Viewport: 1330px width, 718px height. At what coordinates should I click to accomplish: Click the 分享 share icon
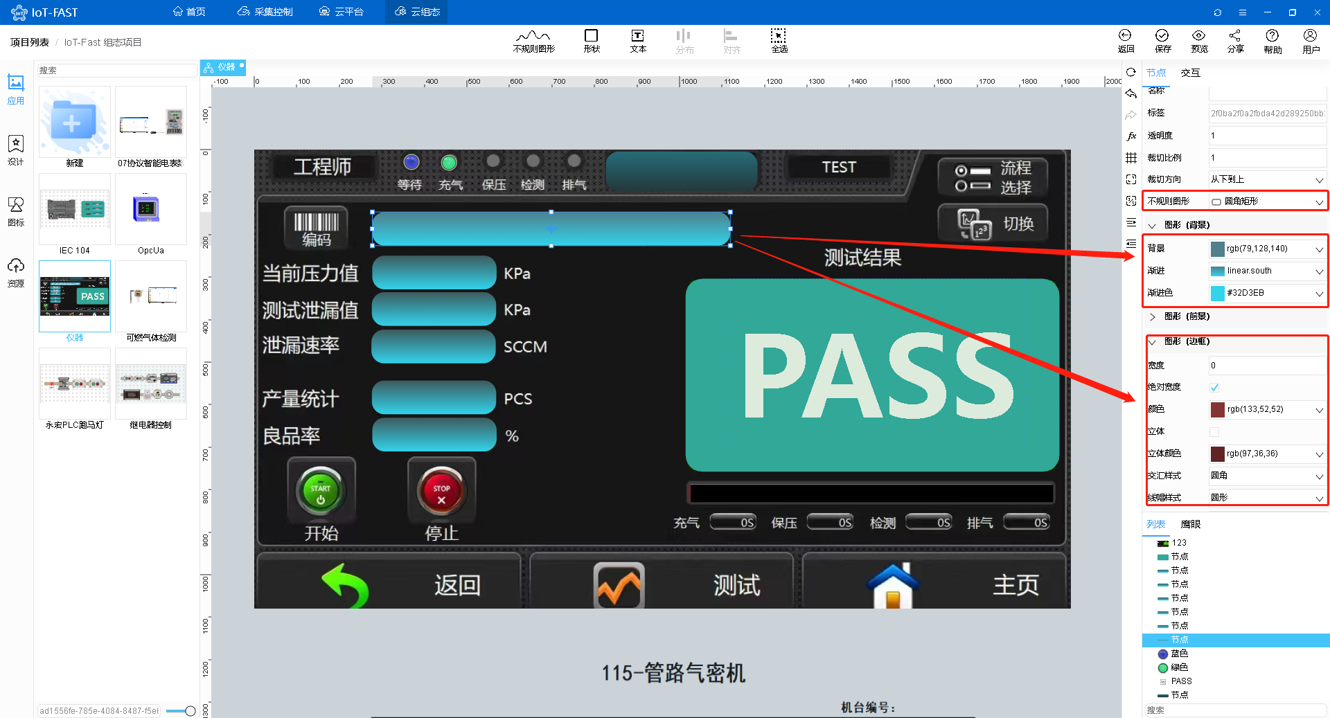click(x=1235, y=41)
